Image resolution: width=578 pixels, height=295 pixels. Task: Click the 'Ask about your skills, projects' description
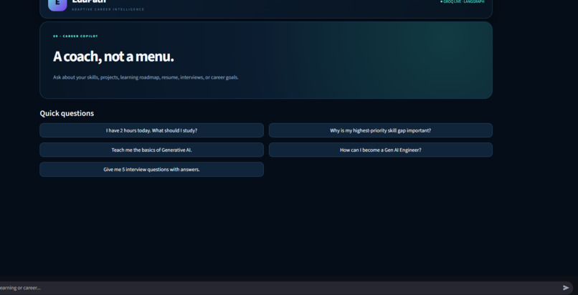coord(146,77)
